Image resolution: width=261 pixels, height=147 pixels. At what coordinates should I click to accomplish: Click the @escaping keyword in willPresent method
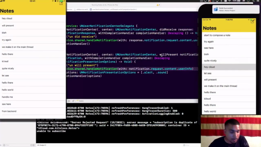[162, 58]
